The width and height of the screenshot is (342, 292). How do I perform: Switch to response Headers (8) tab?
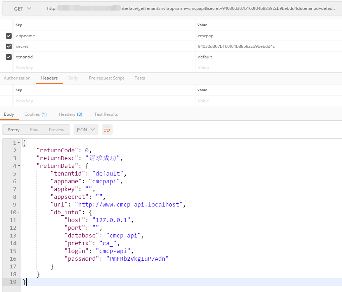tap(70, 114)
